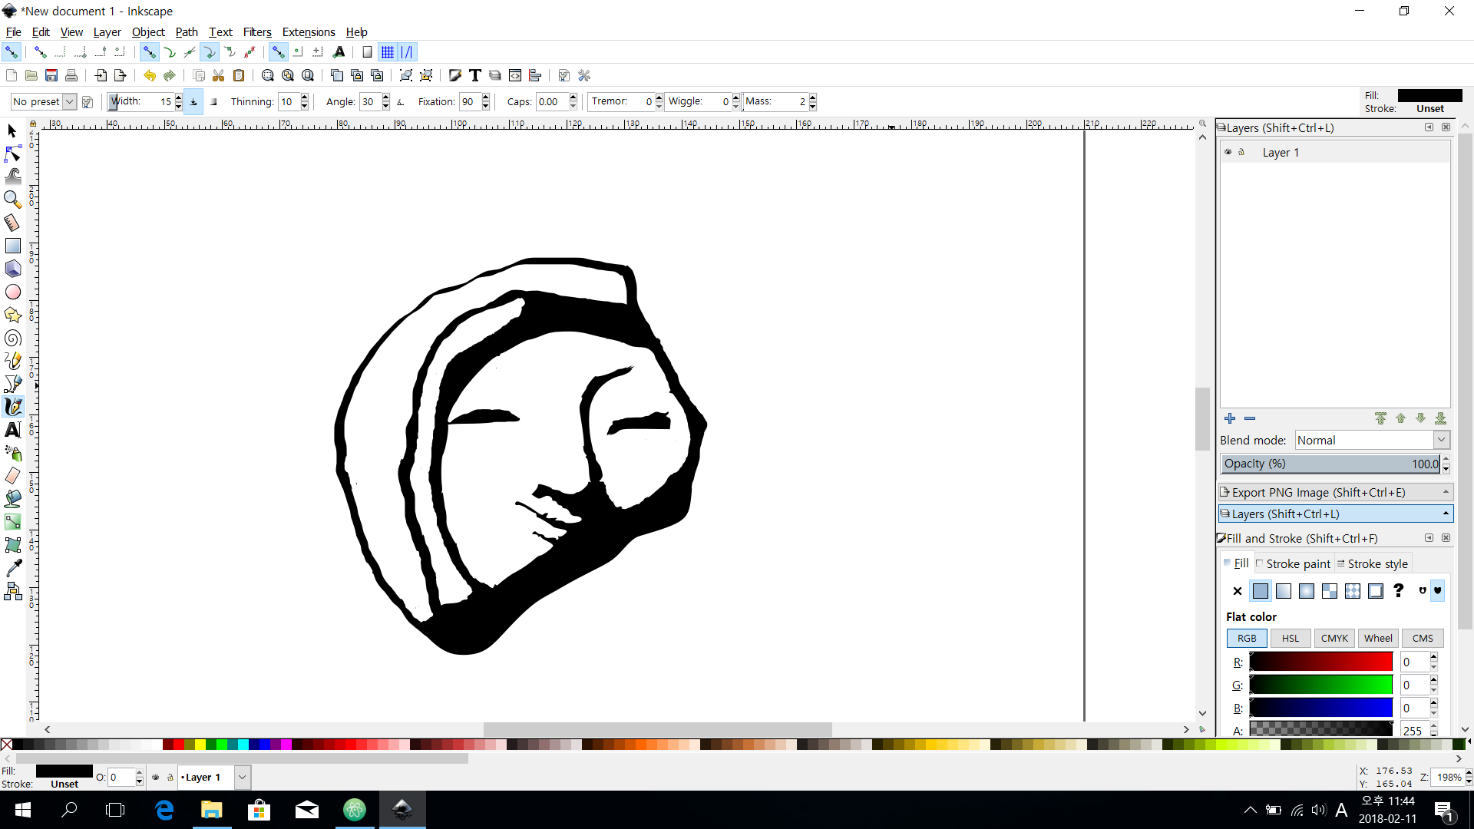Viewport: 1474px width, 829px height.
Task: Select the Ellipse circle tool
Action: coord(12,292)
